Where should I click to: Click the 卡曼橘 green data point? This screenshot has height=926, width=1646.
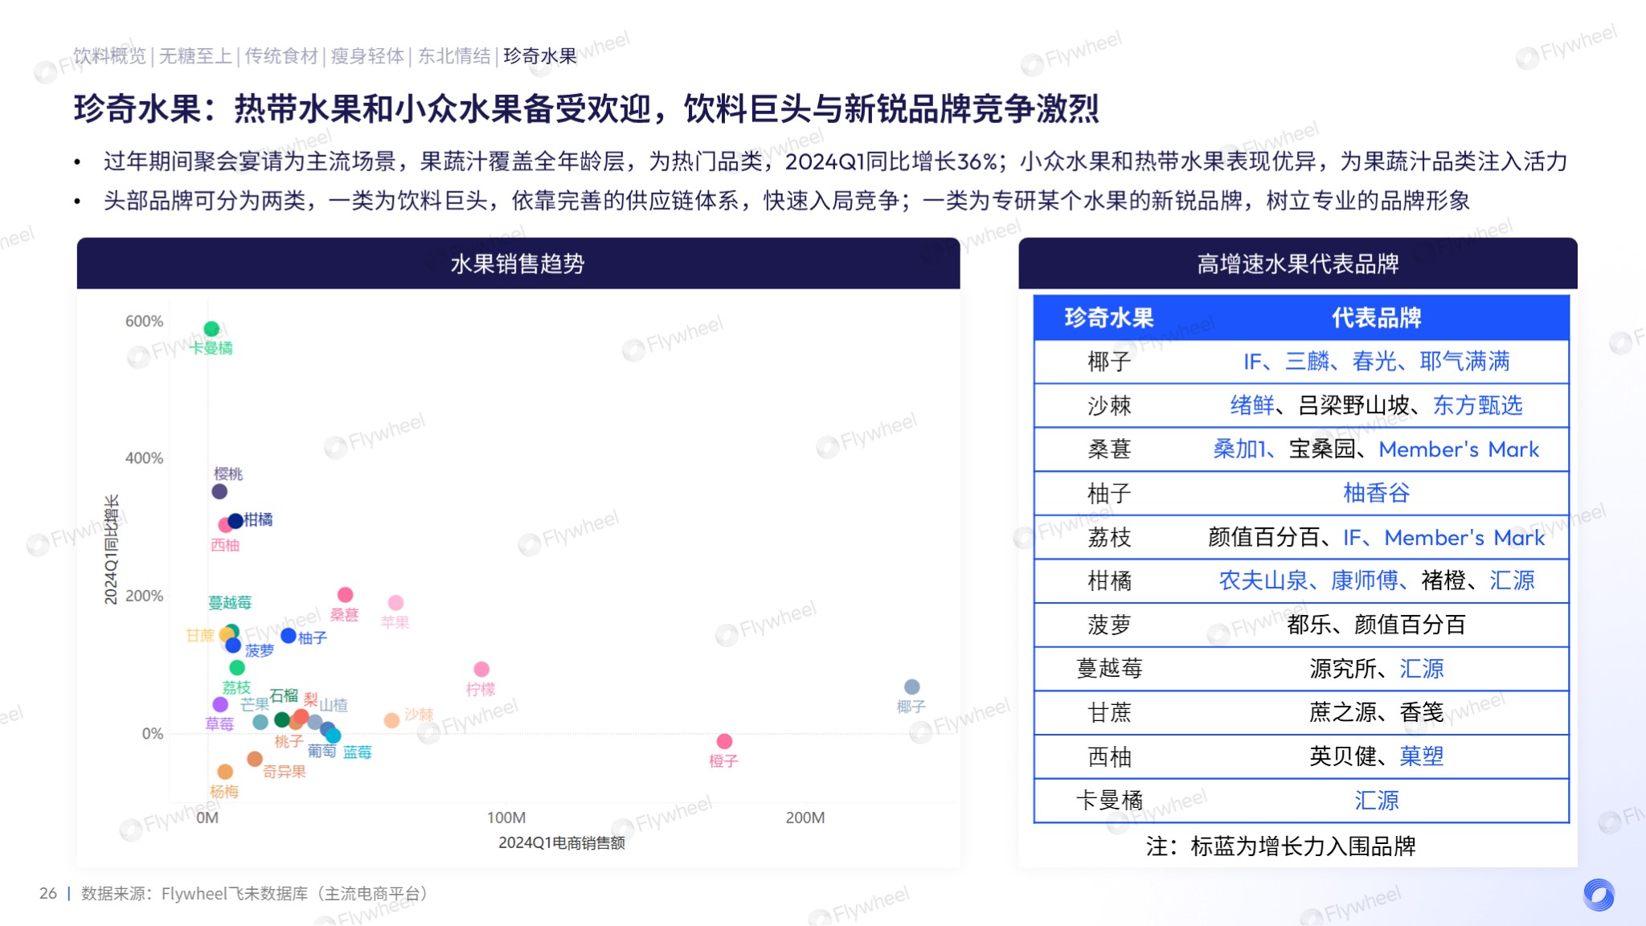coord(211,329)
